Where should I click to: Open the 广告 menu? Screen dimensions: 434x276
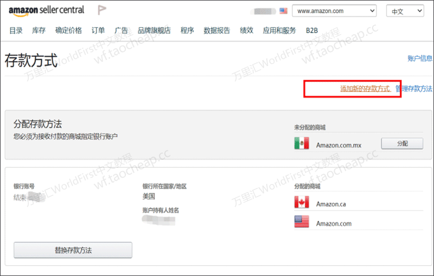click(x=121, y=30)
